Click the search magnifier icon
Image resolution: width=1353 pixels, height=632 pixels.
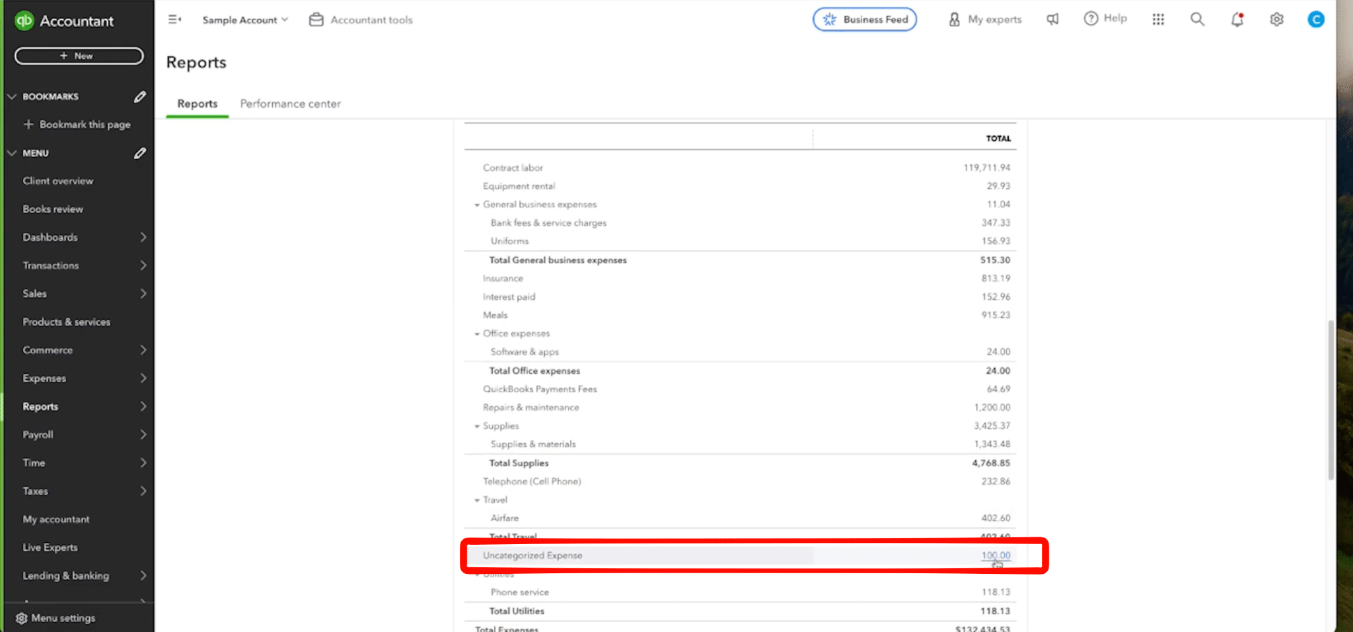1197,19
